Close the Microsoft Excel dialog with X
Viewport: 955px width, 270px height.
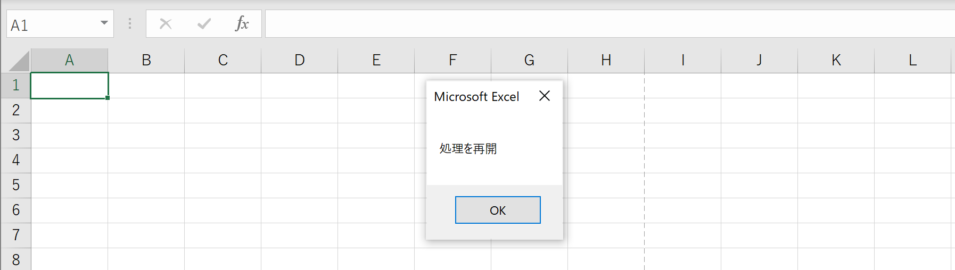pos(544,96)
